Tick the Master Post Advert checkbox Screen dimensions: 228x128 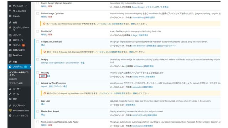[x=38, y=111]
